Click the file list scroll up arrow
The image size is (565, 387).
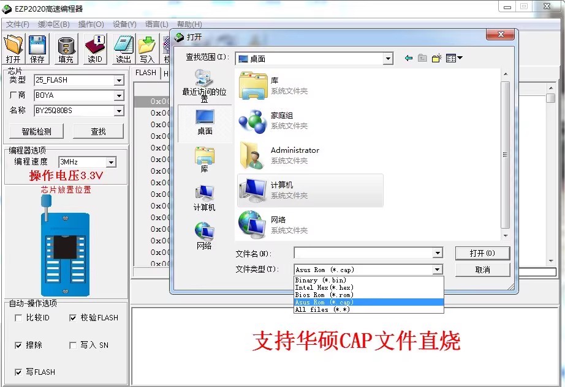pyautogui.click(x=506, y=74)
